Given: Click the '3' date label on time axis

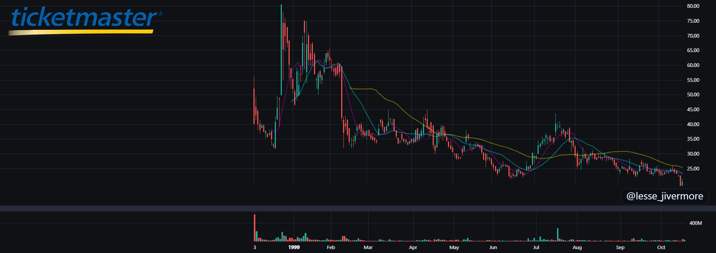Looking at the screenshot, I should 255,247.
